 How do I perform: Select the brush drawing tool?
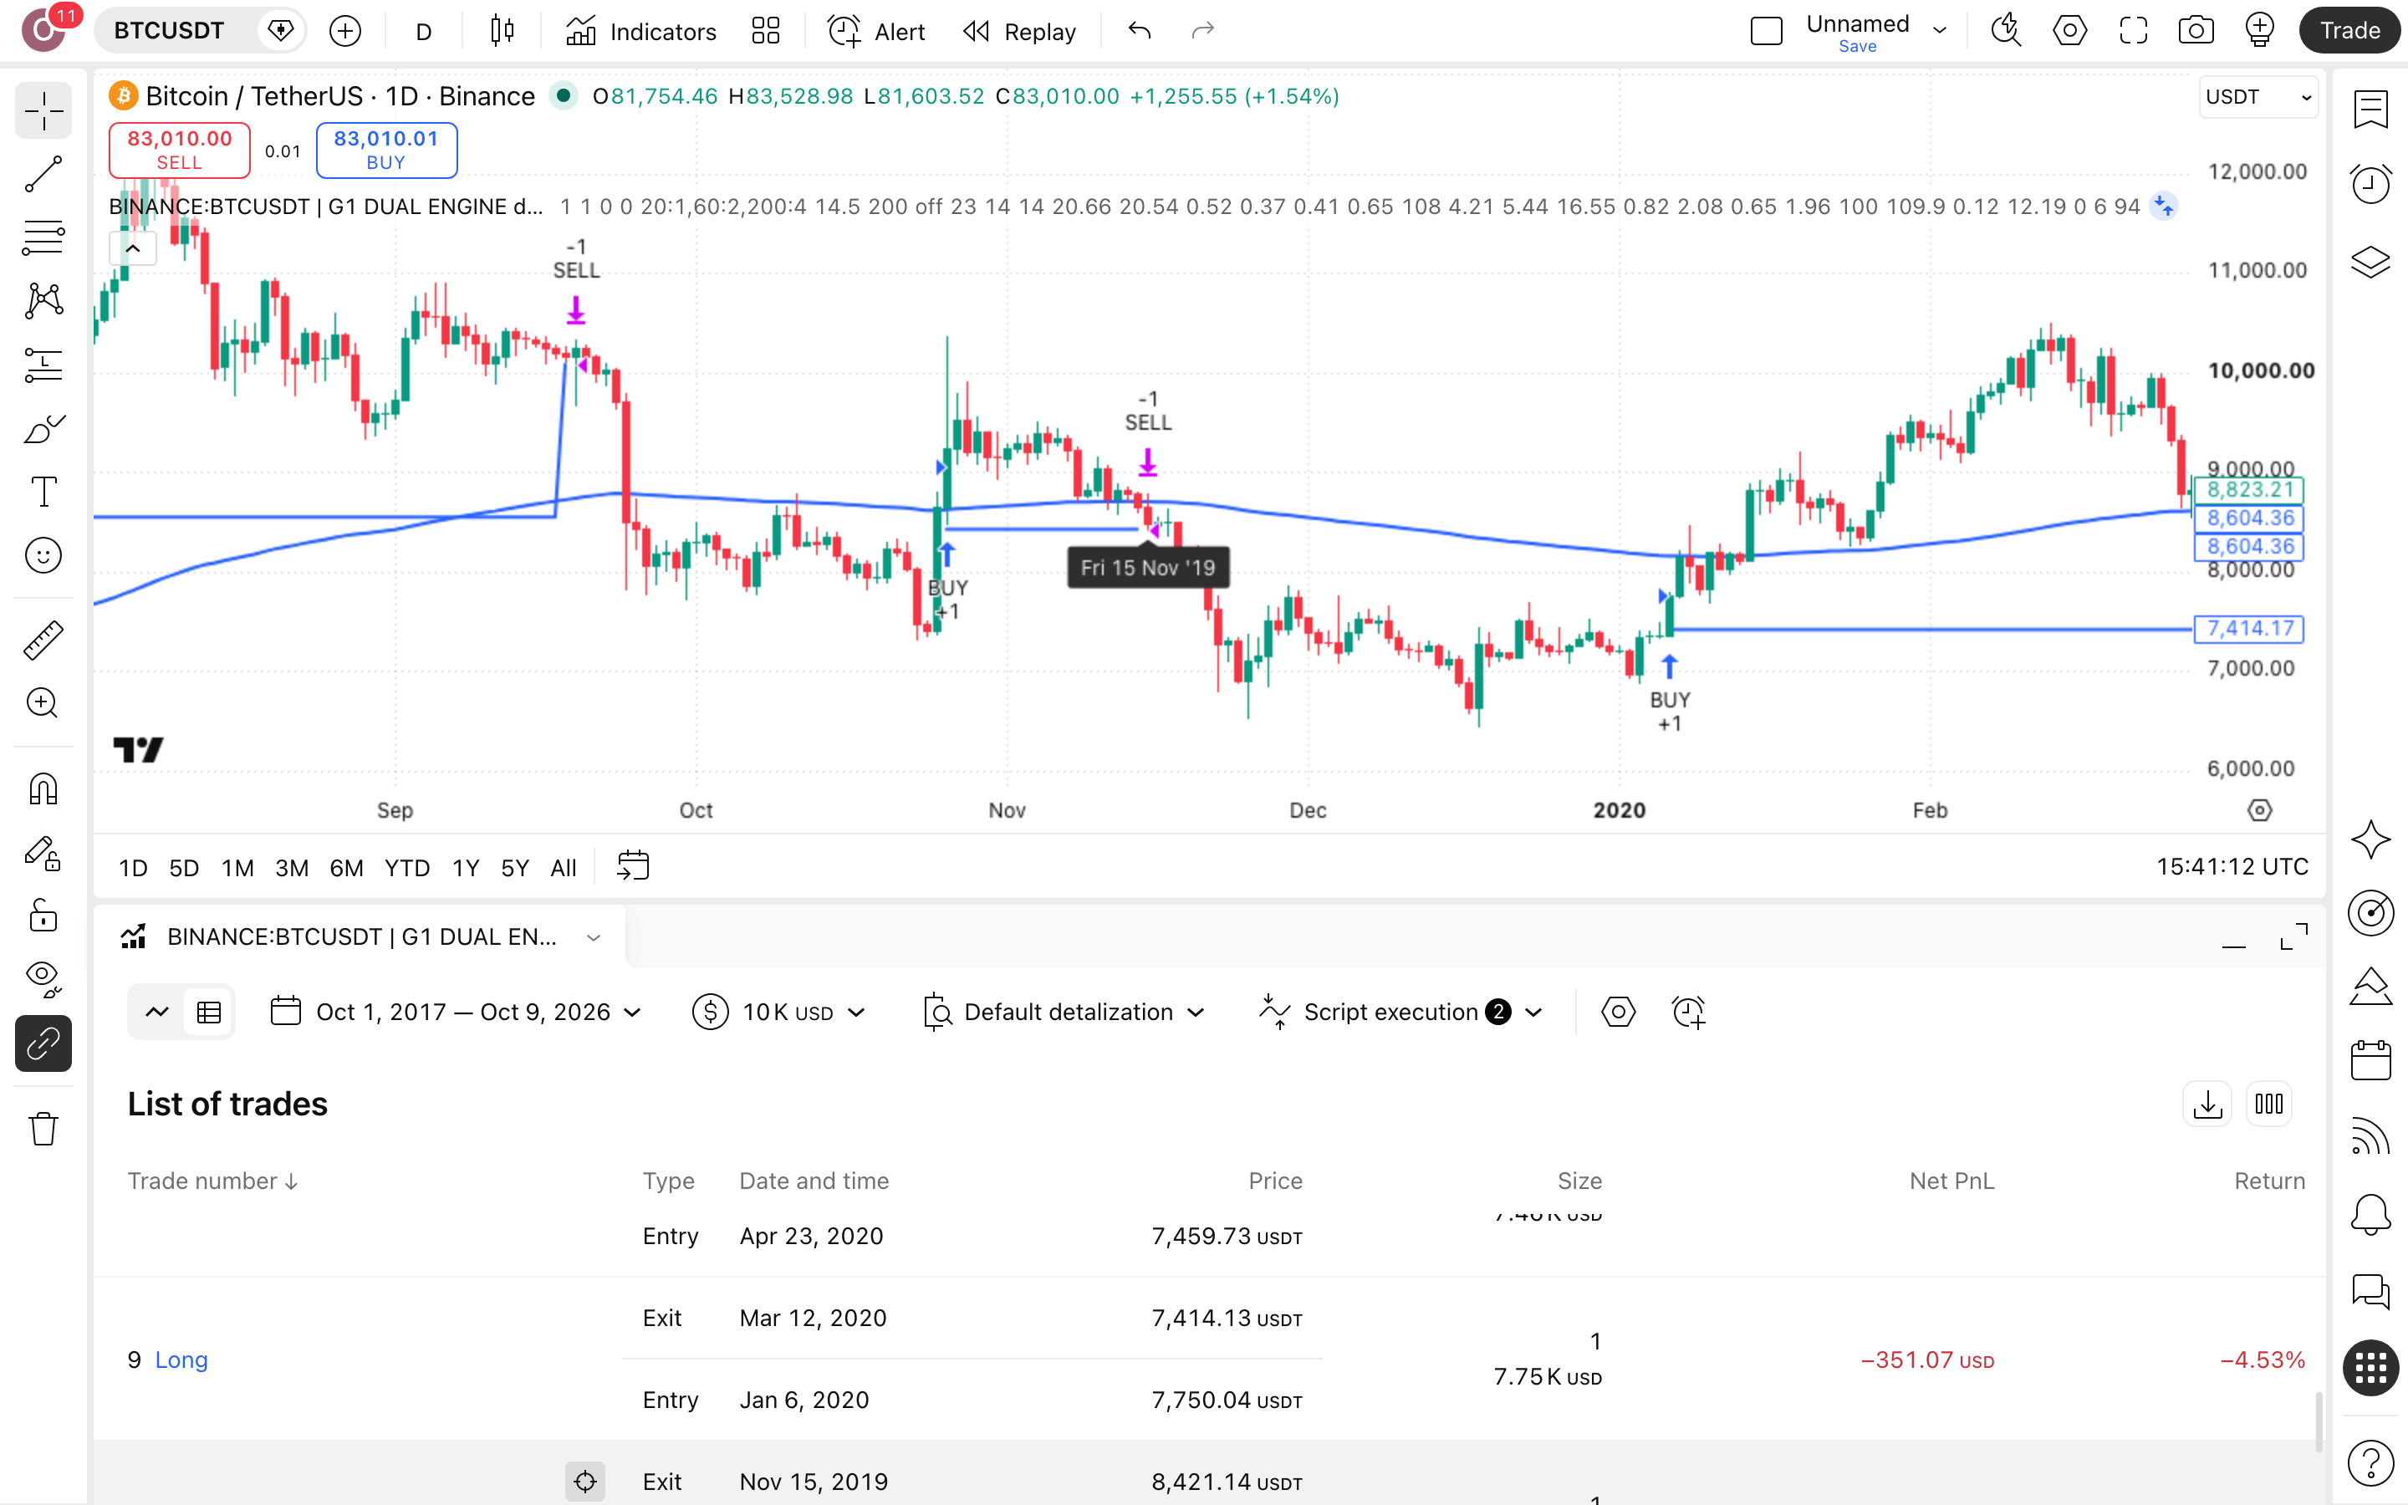43,429
